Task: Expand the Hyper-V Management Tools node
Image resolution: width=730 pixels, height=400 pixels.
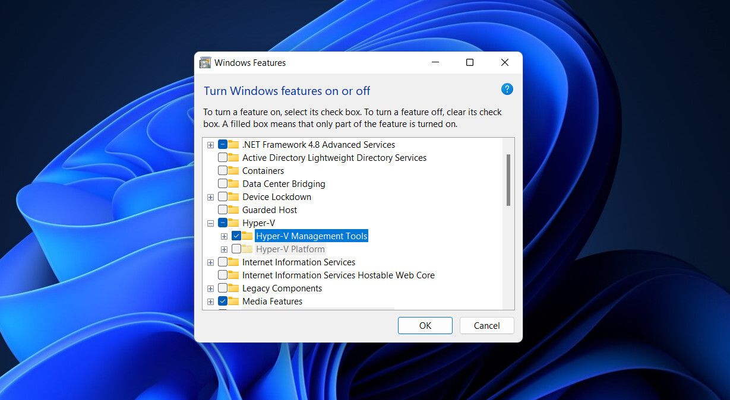Action: [224, 236]
